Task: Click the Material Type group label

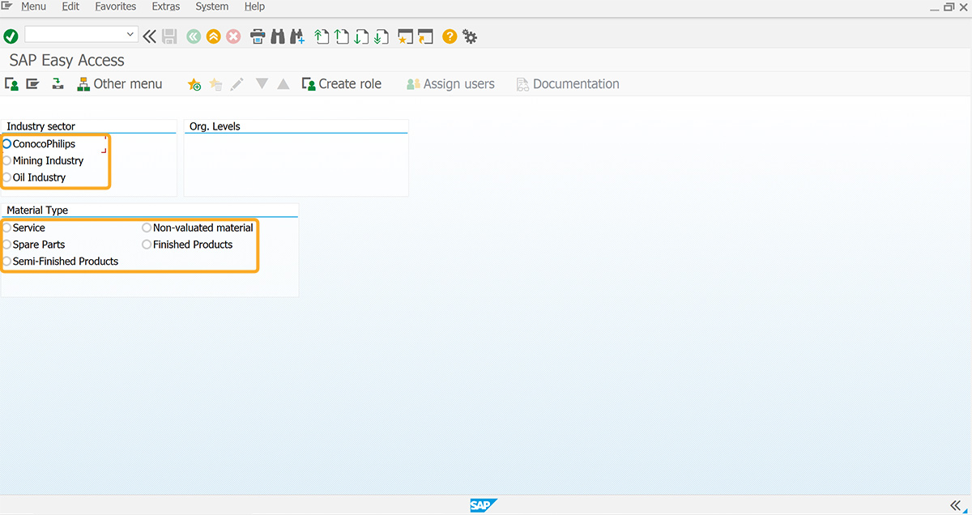Action: tap(37, 211)
